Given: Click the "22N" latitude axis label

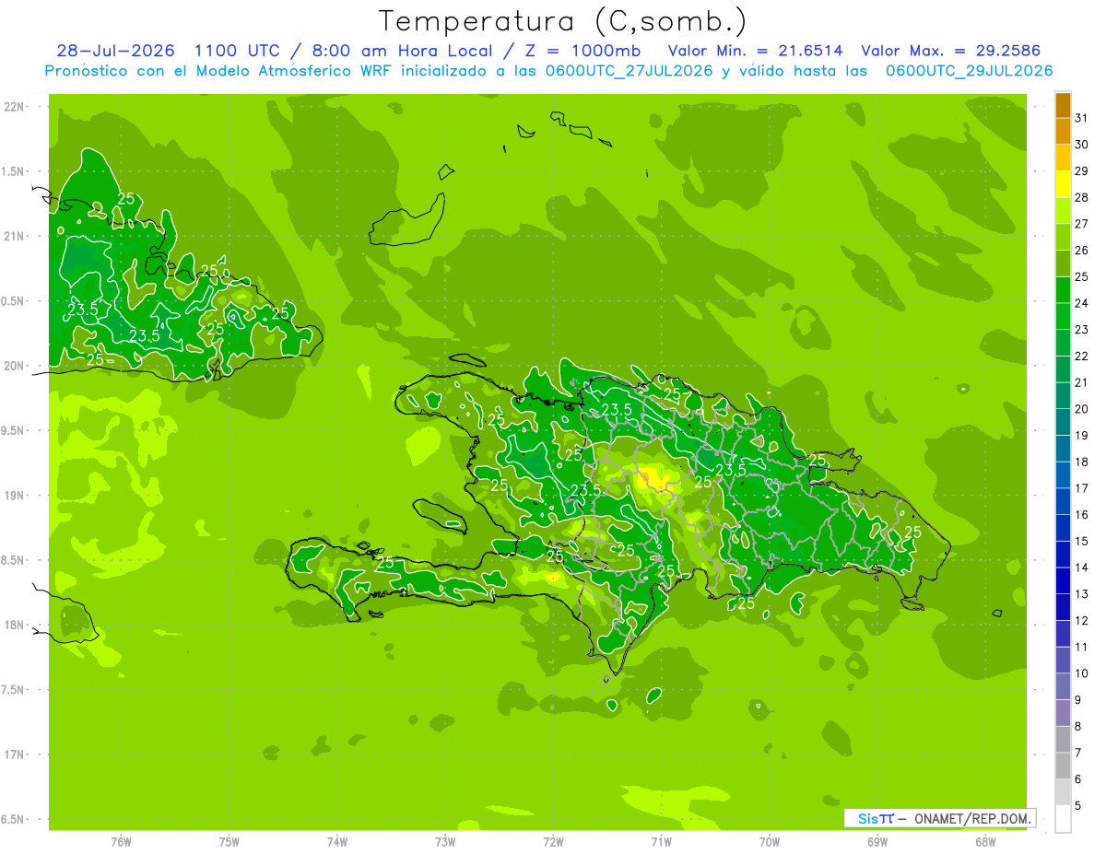Looking at the screenshot, I should coord(16,107).
